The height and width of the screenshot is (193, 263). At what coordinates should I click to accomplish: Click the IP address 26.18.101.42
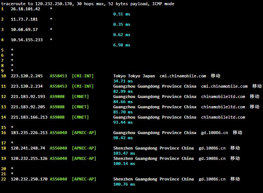(25, 9)
